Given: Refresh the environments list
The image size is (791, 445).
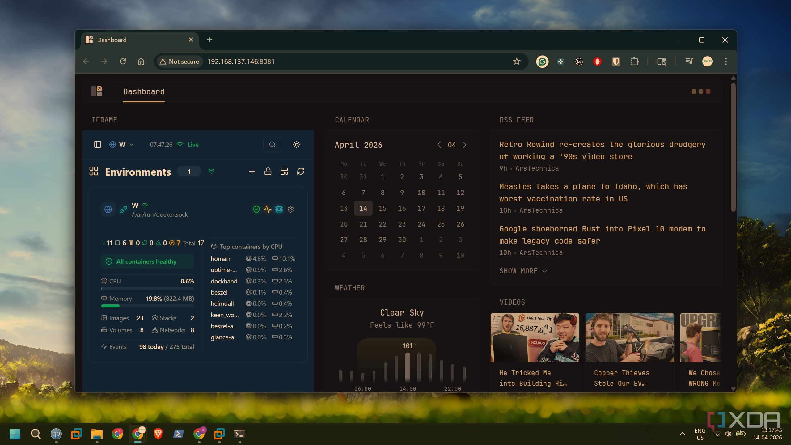Looking at the screenshot, I should click(301, 171).
